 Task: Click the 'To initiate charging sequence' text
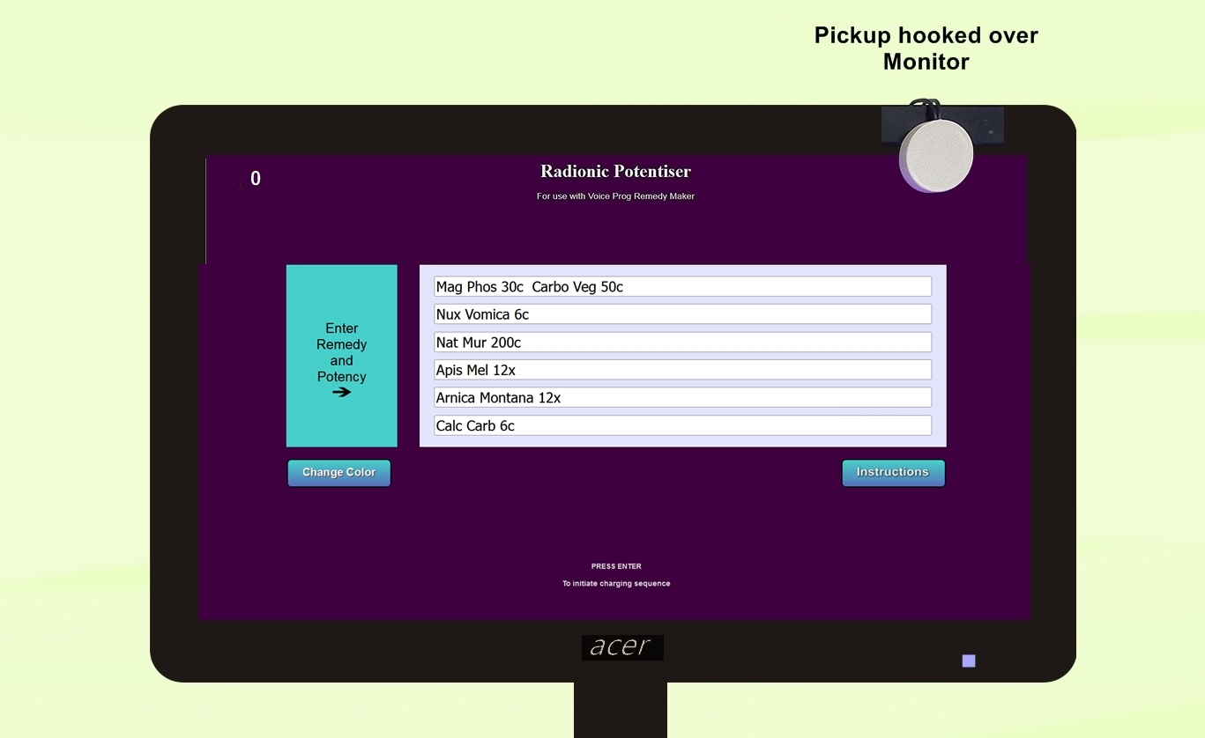(616, 584)
